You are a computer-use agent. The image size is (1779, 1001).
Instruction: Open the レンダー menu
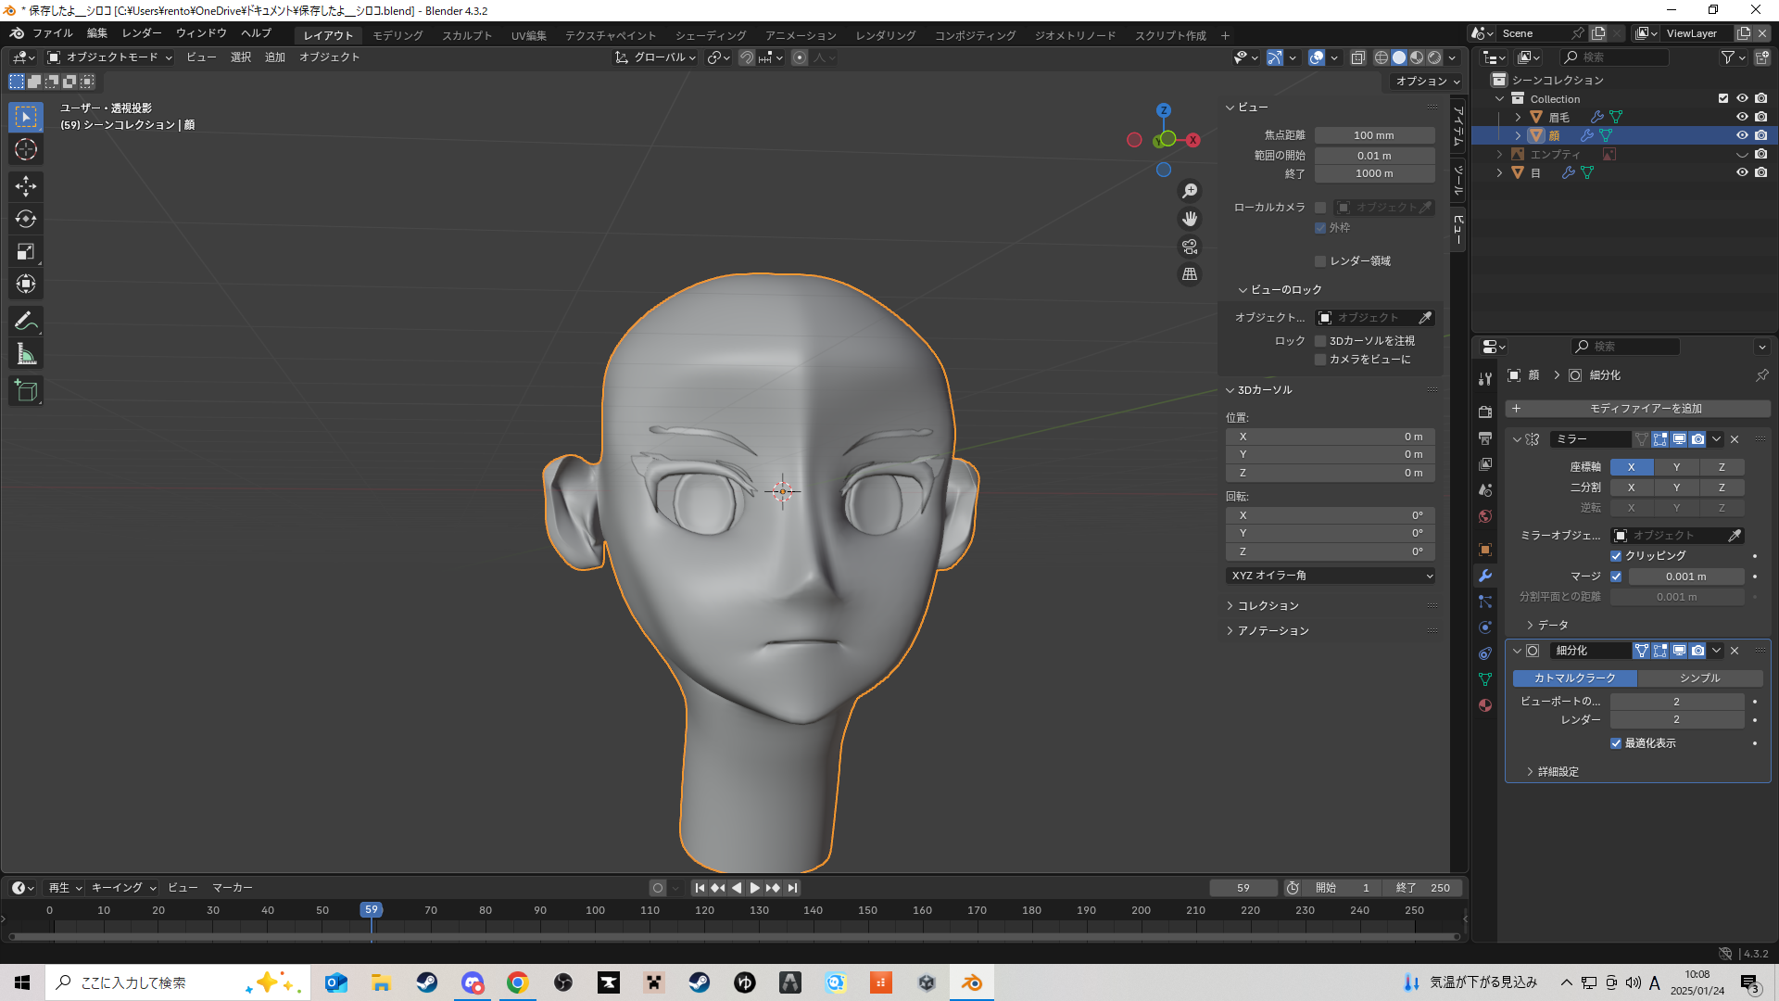pyautogui.click(x=142, y=33)
